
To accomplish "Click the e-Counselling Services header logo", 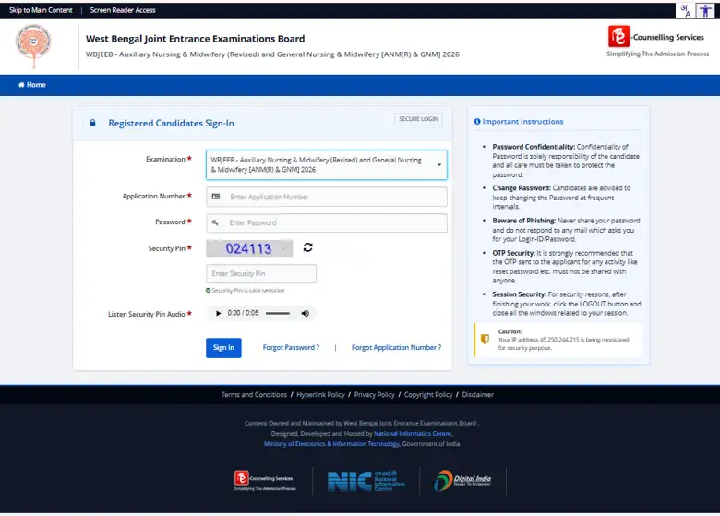I will click(x=658, y=42).
